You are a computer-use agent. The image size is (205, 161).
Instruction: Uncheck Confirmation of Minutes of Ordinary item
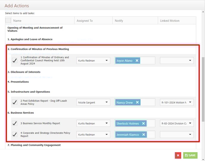15,61
